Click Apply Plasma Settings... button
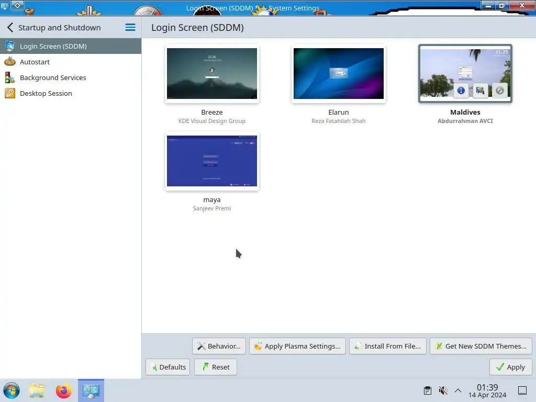536x402 pixels. click(297, 347)
